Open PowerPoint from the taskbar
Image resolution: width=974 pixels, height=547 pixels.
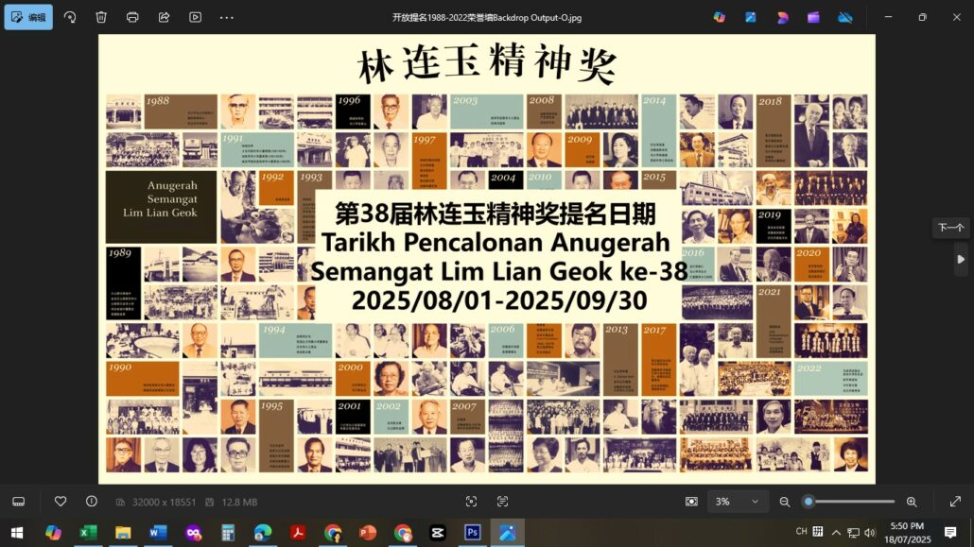click(368, 533)
